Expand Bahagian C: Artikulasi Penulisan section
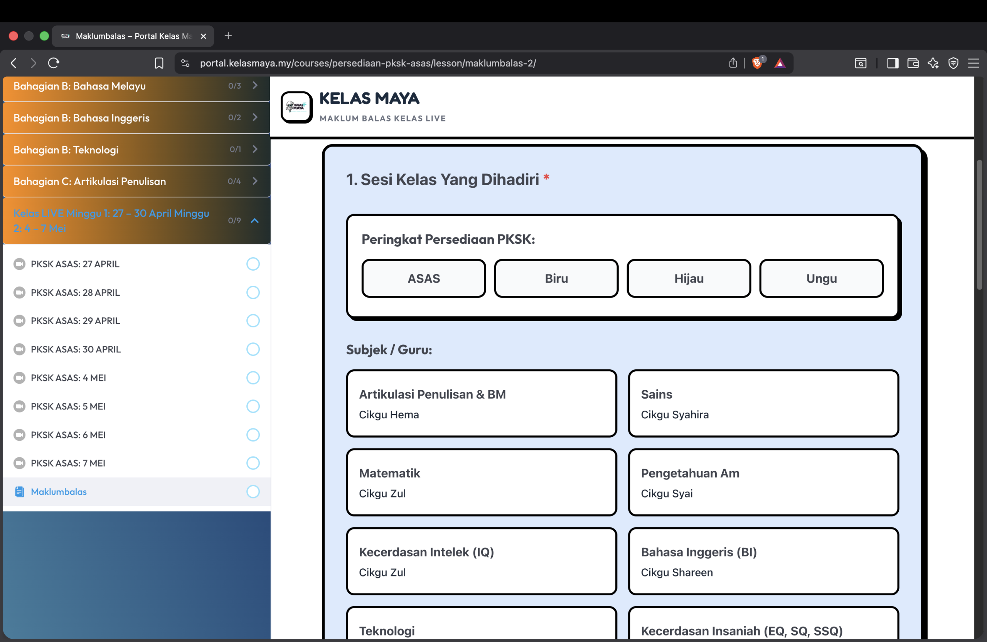This screenshot has width=987, height=642. (x=136, y=181)
